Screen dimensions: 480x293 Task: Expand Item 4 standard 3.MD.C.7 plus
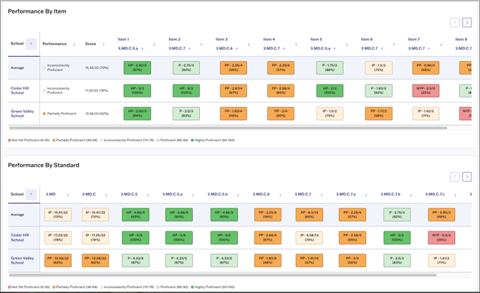pos(284,49)
